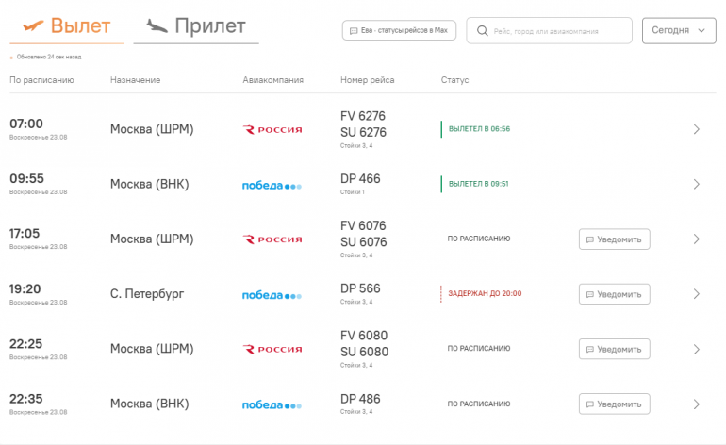Click the Россия logo for flight FV 6080
The image size is (726, 445).
272,349
